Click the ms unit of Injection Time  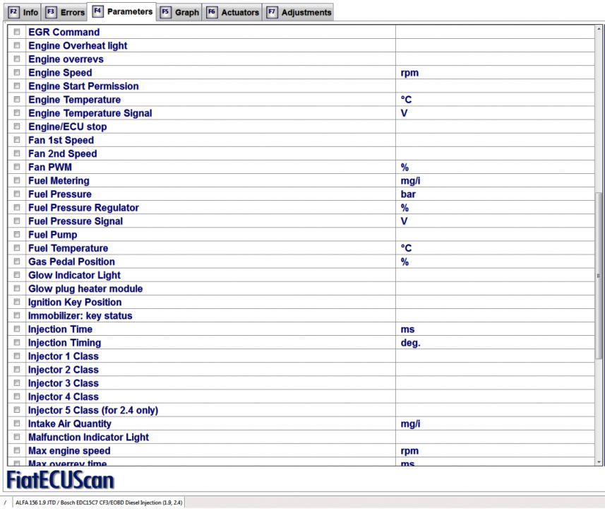tap(407, 329)
